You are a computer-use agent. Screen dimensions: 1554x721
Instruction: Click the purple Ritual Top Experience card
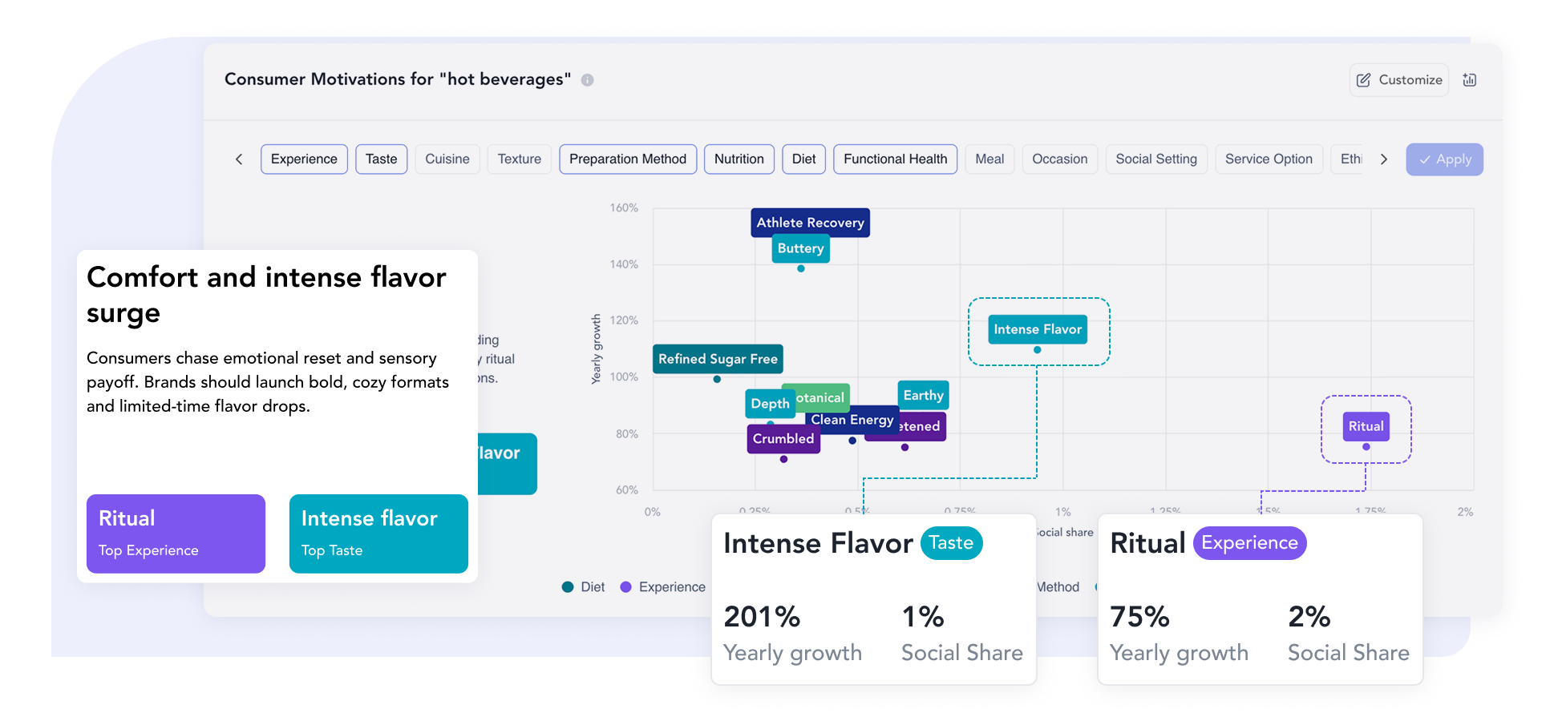click(x=176, y=534)
